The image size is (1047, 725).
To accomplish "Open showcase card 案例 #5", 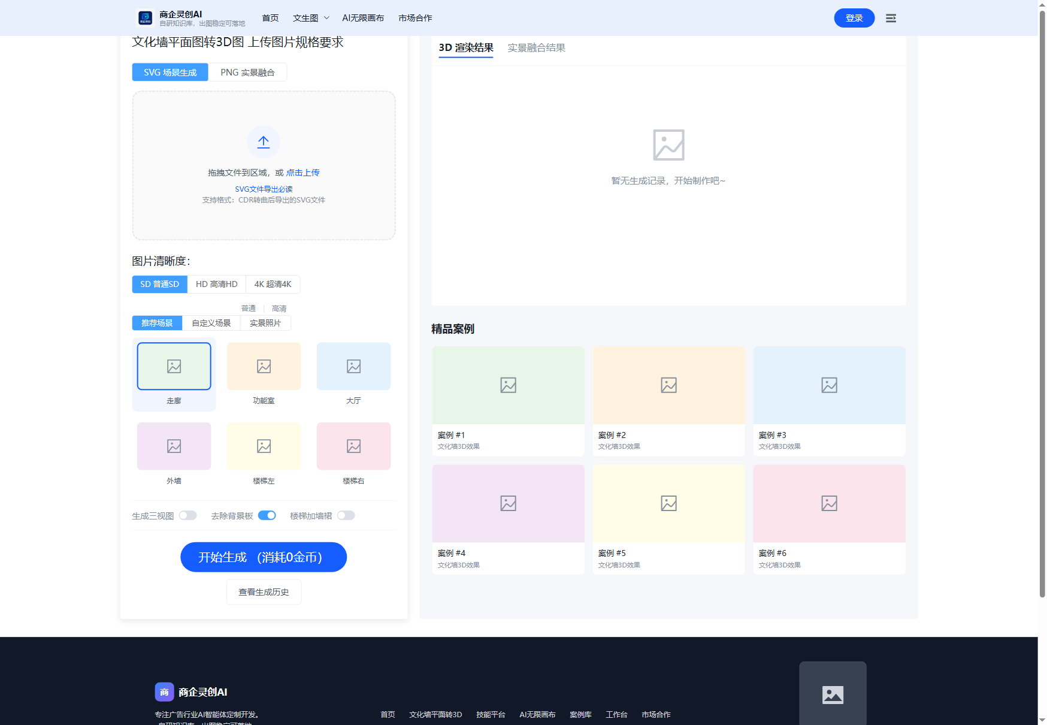I will click(668, 519).
